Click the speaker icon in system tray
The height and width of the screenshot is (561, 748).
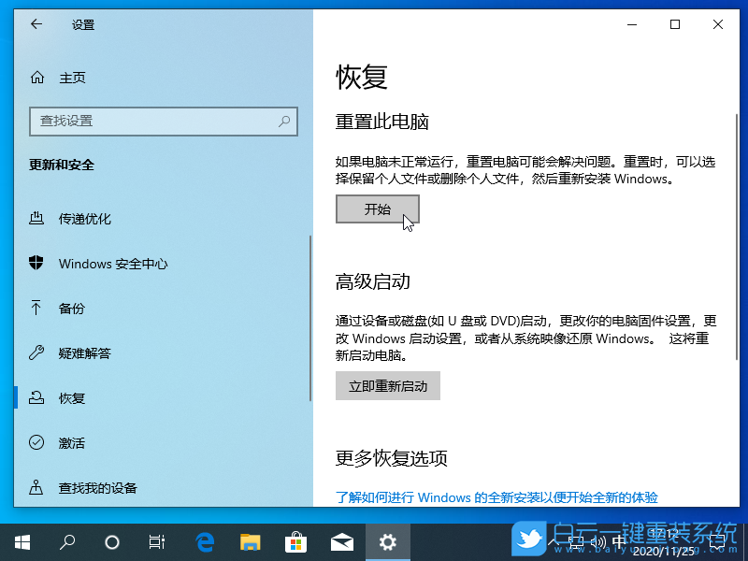(599, 540)
